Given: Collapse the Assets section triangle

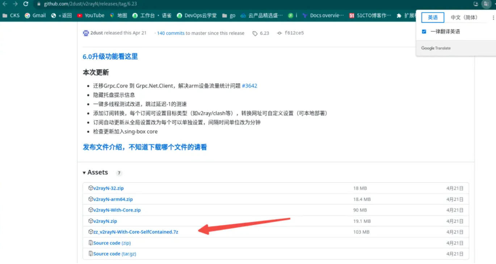Looking at the screenshot, I should pyautogui.click(x=84, y=173).
